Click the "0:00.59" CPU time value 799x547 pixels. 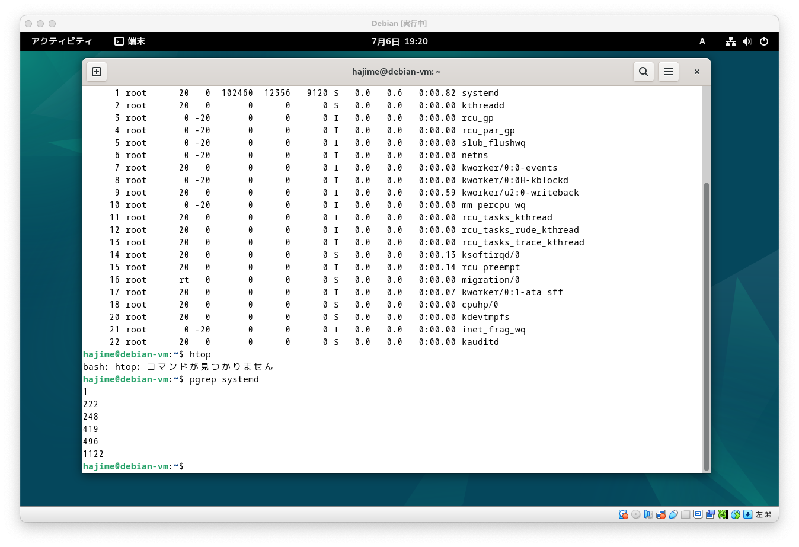437,193
